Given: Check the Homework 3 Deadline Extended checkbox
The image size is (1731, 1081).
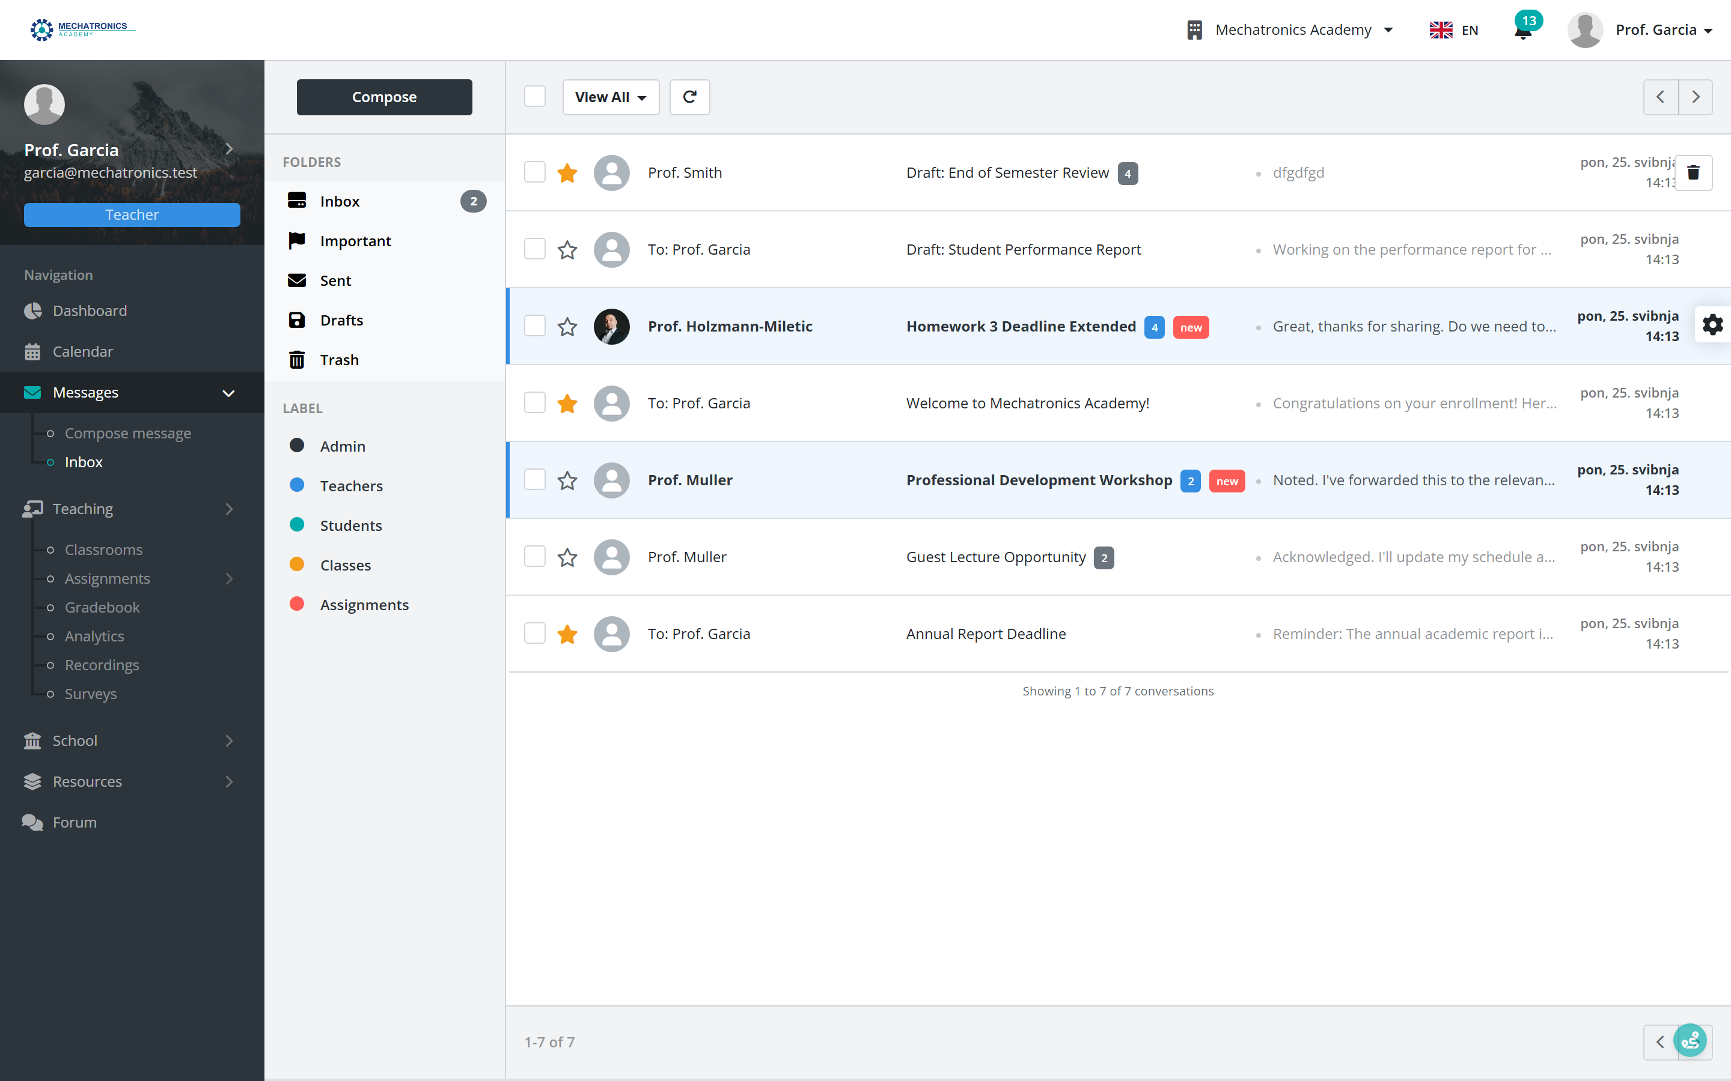Looking at the screenshot, I should (534, 326).
